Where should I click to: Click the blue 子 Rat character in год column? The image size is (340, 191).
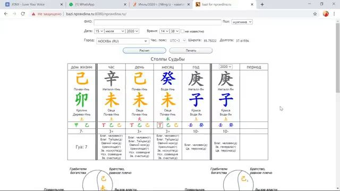[196, 100]
